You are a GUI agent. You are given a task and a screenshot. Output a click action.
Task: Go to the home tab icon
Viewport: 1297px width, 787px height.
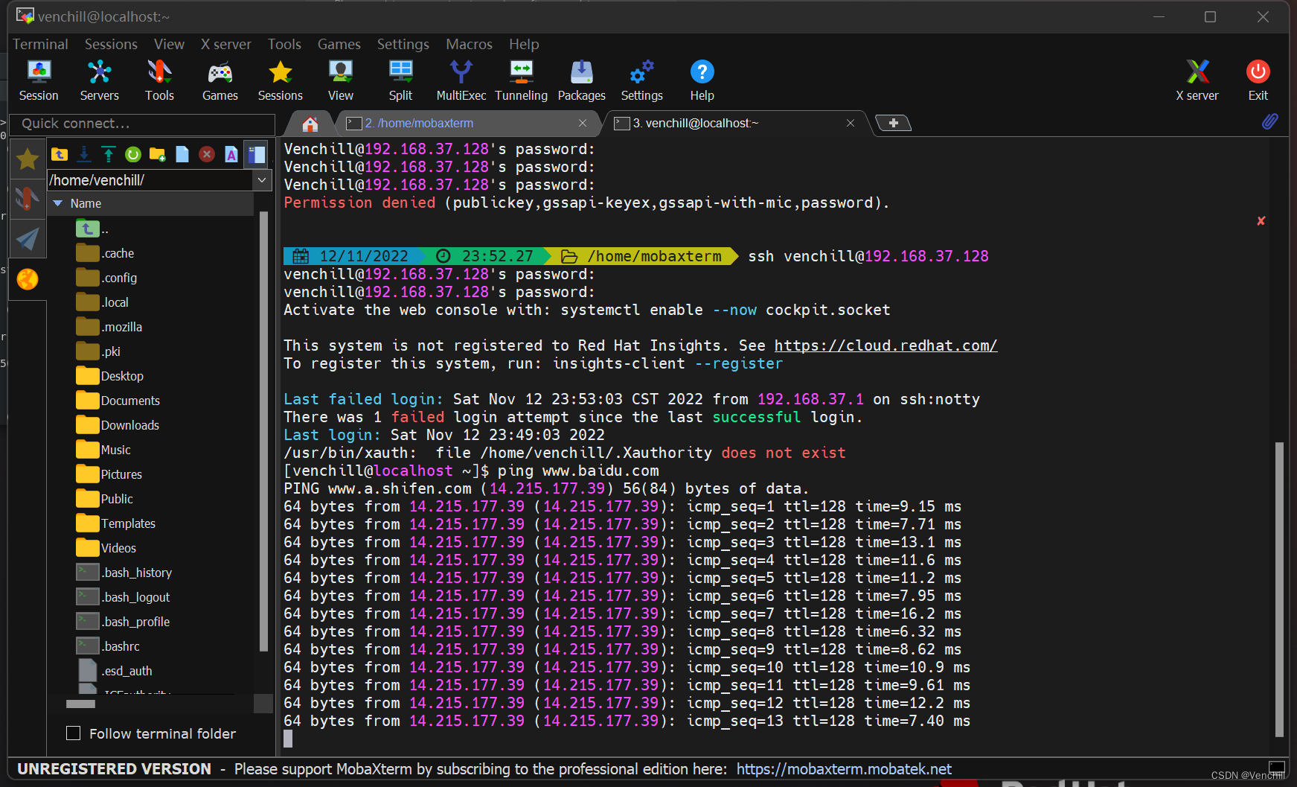tap(310, 124)
